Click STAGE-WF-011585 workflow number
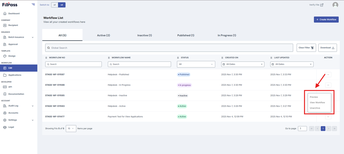The width and height of the screenshot is (344, 154). coord(55,95)
